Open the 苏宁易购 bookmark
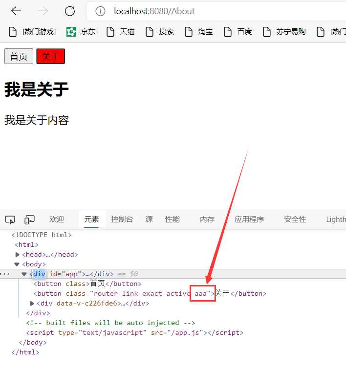Viewport: 346px width, 372px height. [284, 32]
